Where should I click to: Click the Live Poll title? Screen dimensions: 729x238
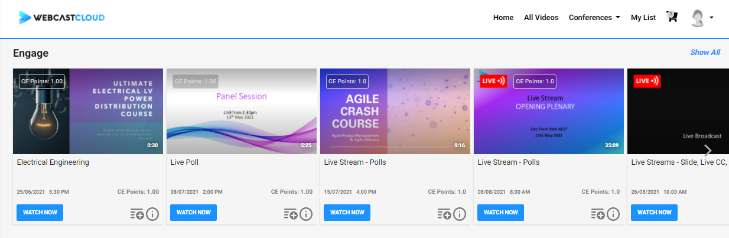point(185,162)
